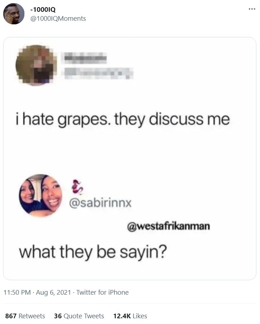
Task: View the 867 Retweets list
Action: coord(25,316)
